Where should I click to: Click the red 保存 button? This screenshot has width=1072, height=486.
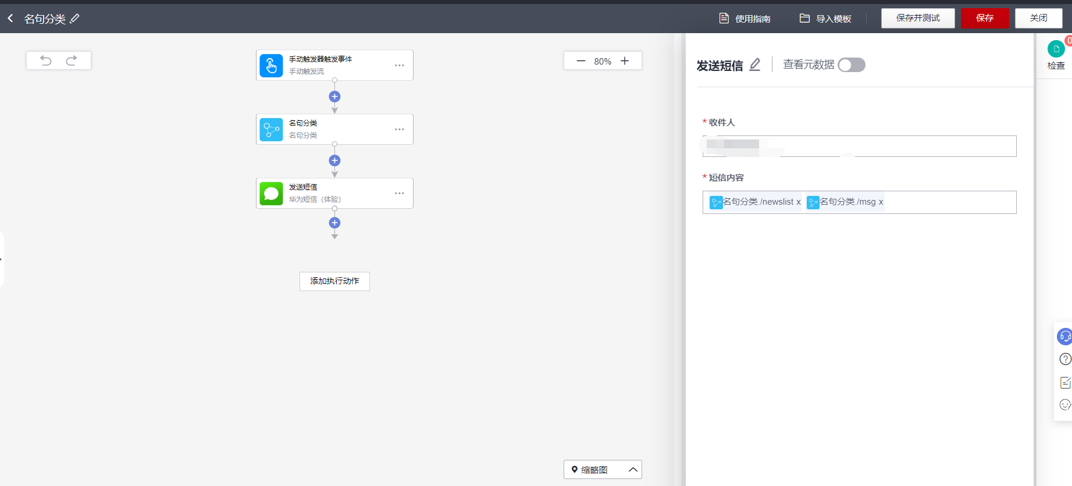coord(985,18)
